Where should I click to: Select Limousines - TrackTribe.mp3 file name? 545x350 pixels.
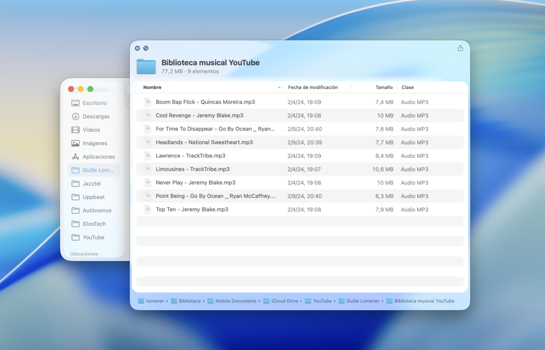pyautogui.click(x=193, y=169)
